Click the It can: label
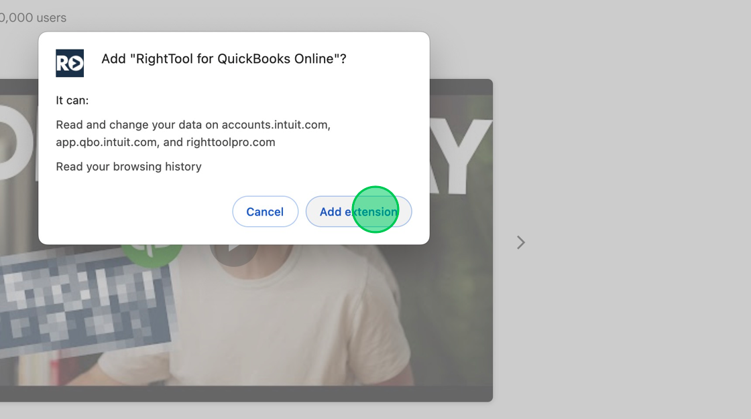The height and width of the screenshot is (419, 751). click(x=72, y=100)
